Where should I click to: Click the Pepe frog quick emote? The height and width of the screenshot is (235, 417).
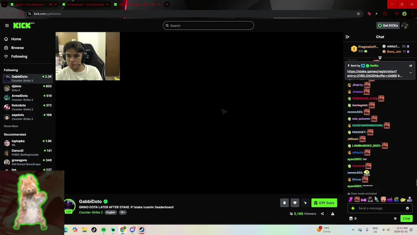[x=396, y=199]
